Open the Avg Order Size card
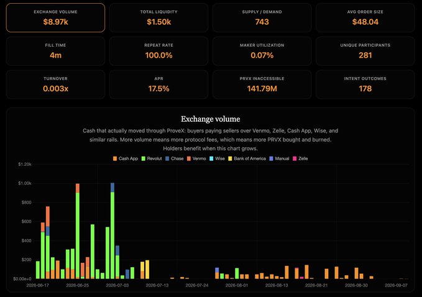Viewport: 422px width, 297px height. tap(365, 18)
